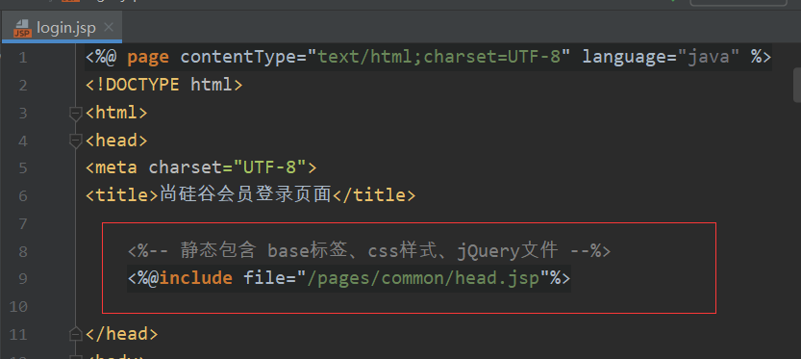Click the "include" directive keyword on line 9

pyautogui.click(x=195, y=278)
